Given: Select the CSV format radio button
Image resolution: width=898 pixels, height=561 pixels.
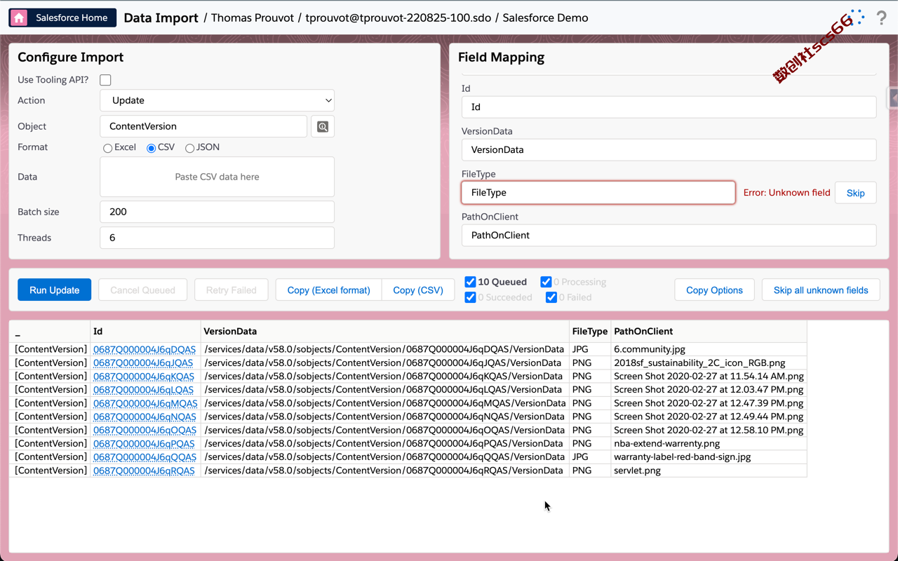Looking at the screenshot, I should click(x=151, y=148).
